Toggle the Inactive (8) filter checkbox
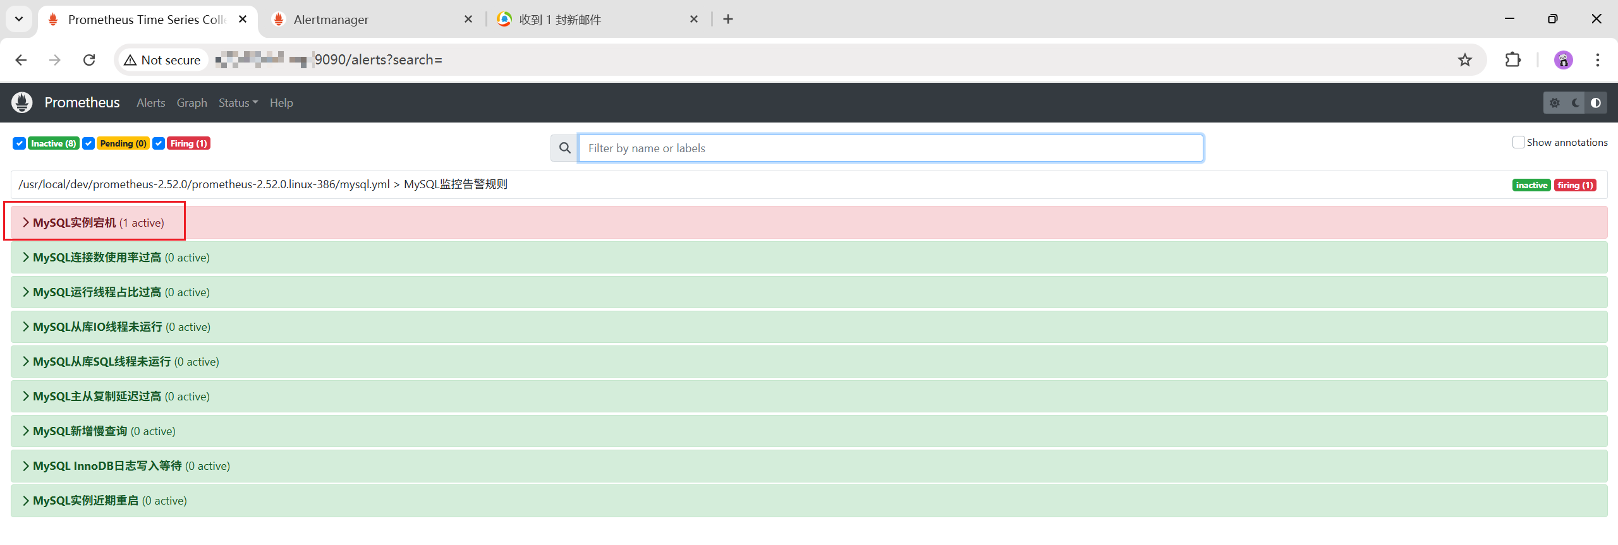 pyautogui.click(x=20, y=143)
